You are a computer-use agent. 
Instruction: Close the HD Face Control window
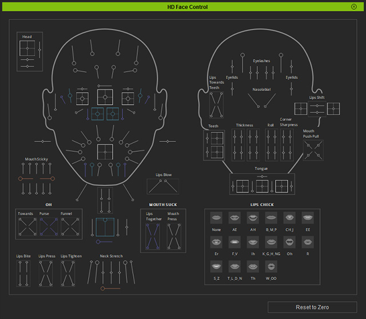coord(354,7)
